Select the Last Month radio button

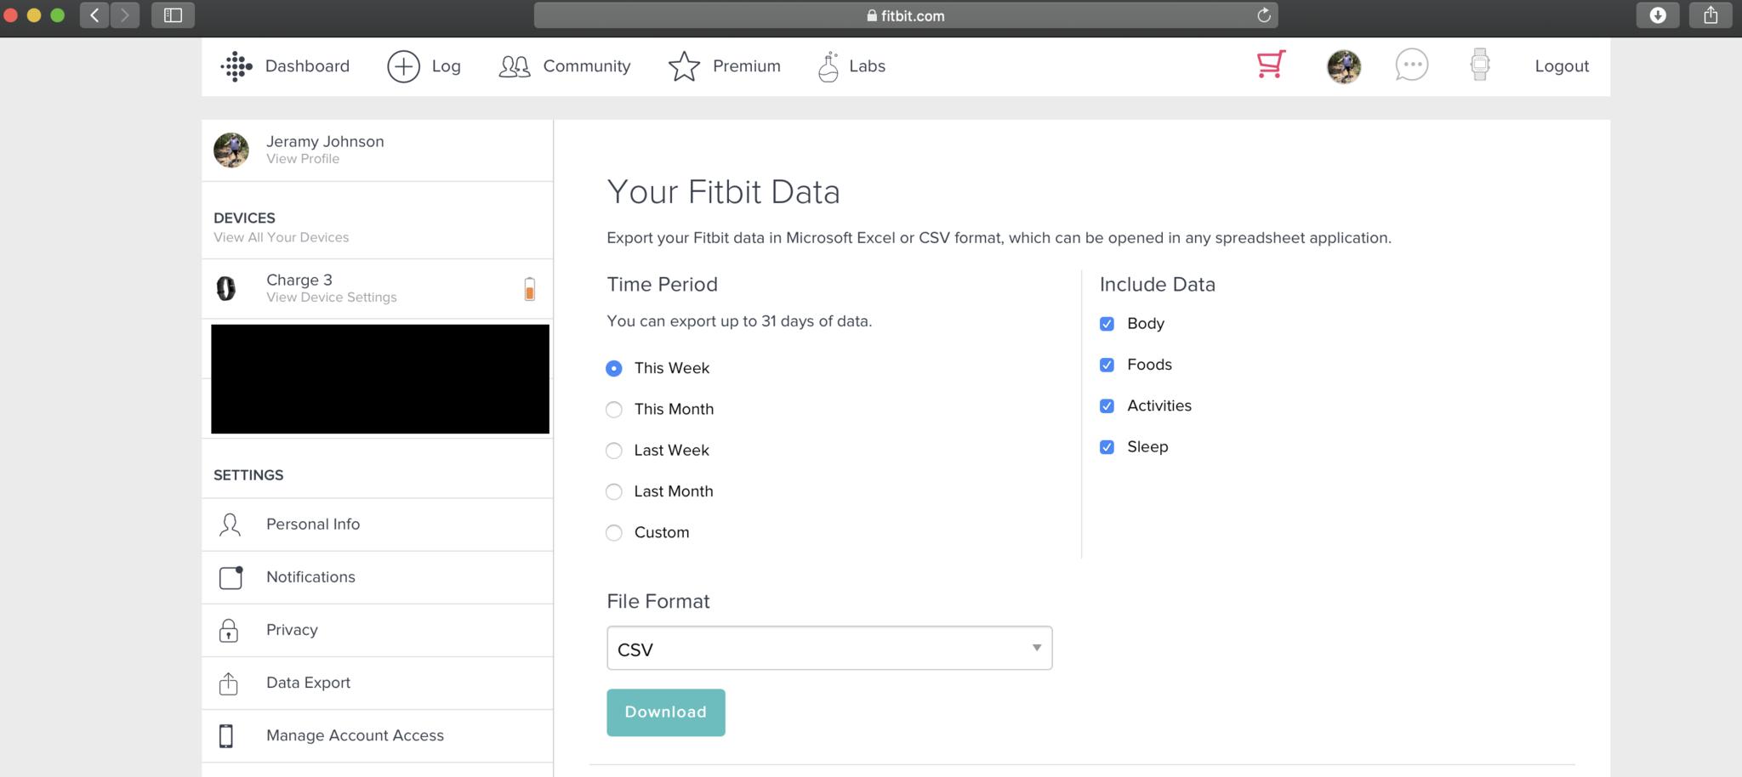tap(614, 491)
